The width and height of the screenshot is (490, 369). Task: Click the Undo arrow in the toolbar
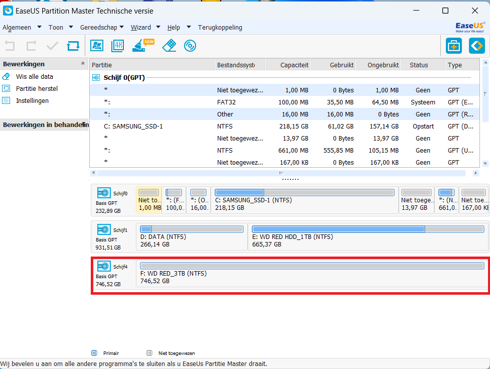10,46
